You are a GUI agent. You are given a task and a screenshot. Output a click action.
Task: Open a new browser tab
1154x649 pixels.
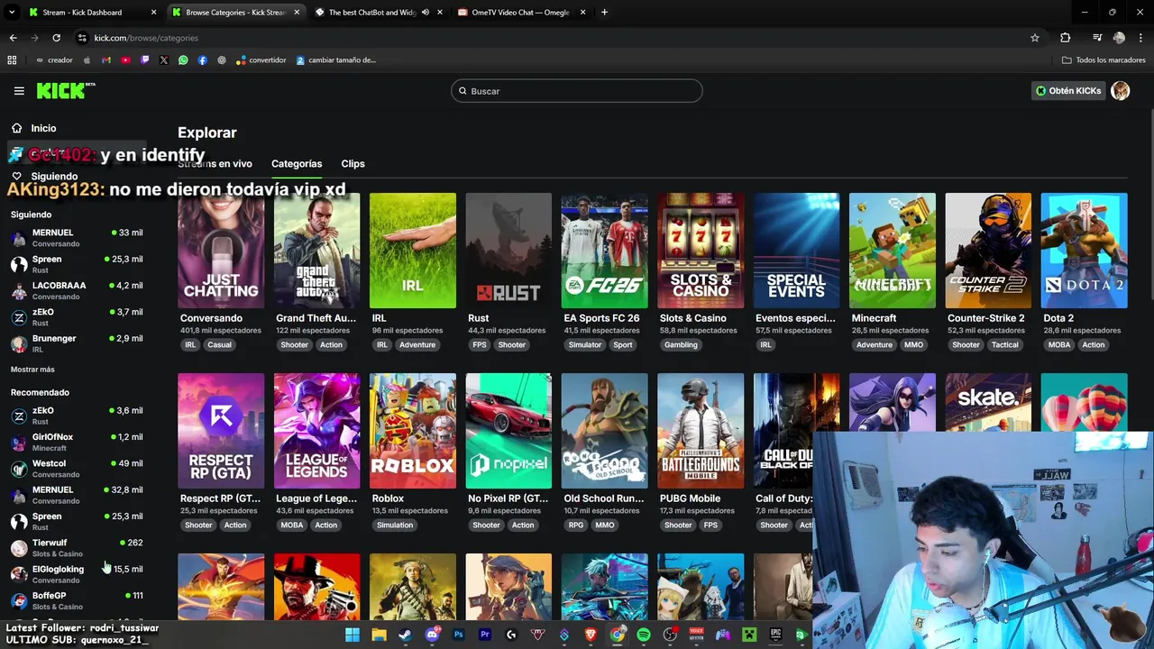pos(604,13)
